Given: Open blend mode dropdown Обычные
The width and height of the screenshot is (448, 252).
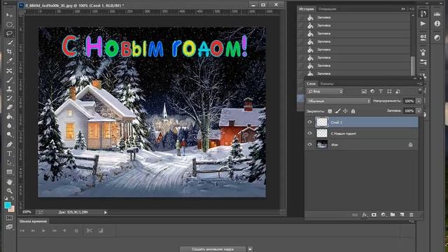Looking at the screenshot, I should [x=339, y=101].
